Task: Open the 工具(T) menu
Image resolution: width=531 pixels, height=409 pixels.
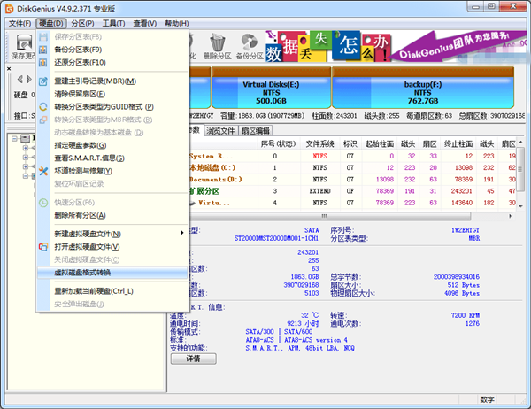Action: (113, 23)
